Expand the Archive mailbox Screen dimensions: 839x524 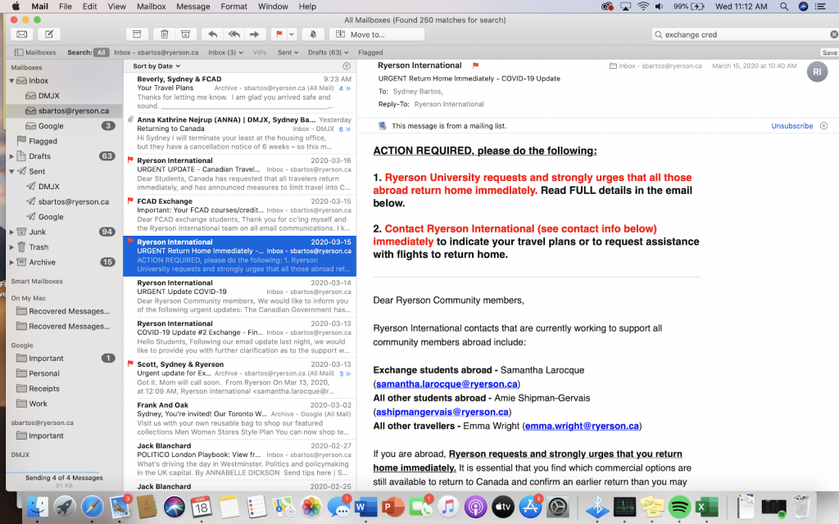tap(11, 262)
